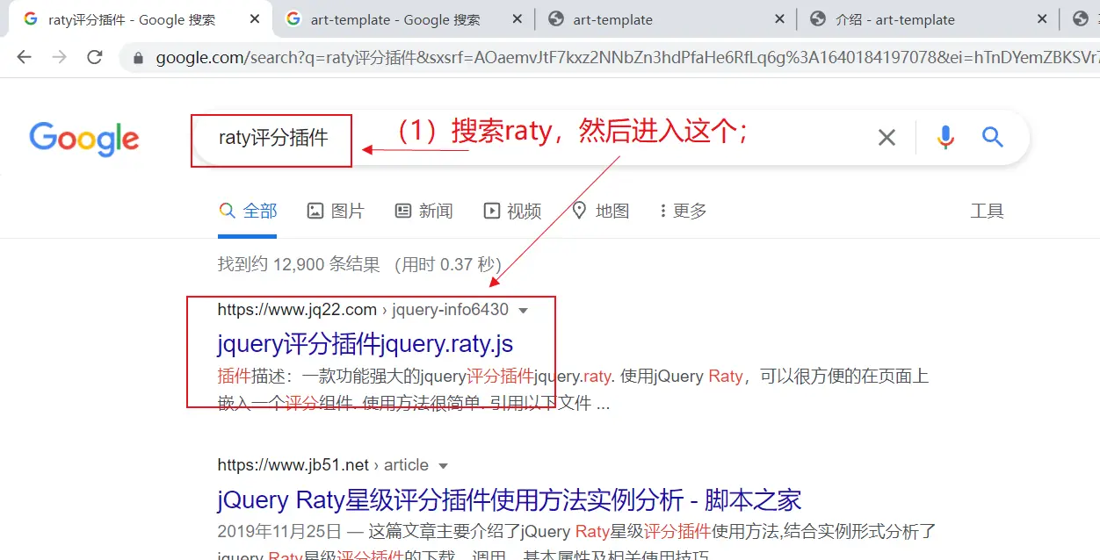The image size is (1100, 560).
Task: View site info via the padlock icon
Action: 138,58
